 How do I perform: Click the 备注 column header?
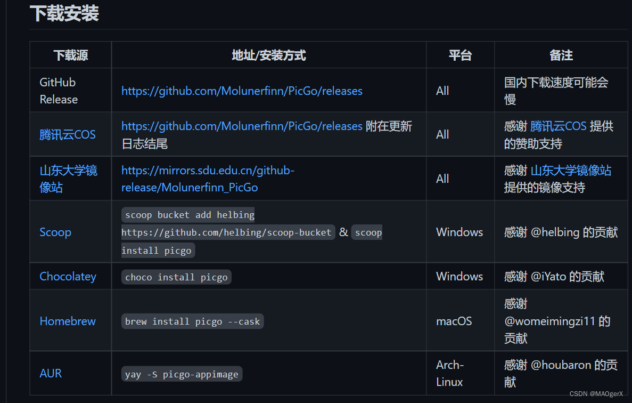click(x=561, y=55)
